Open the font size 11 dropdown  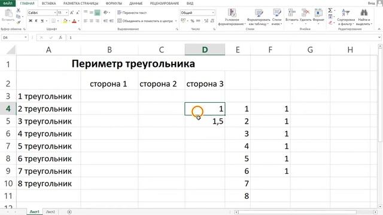(x=66, y=13)
